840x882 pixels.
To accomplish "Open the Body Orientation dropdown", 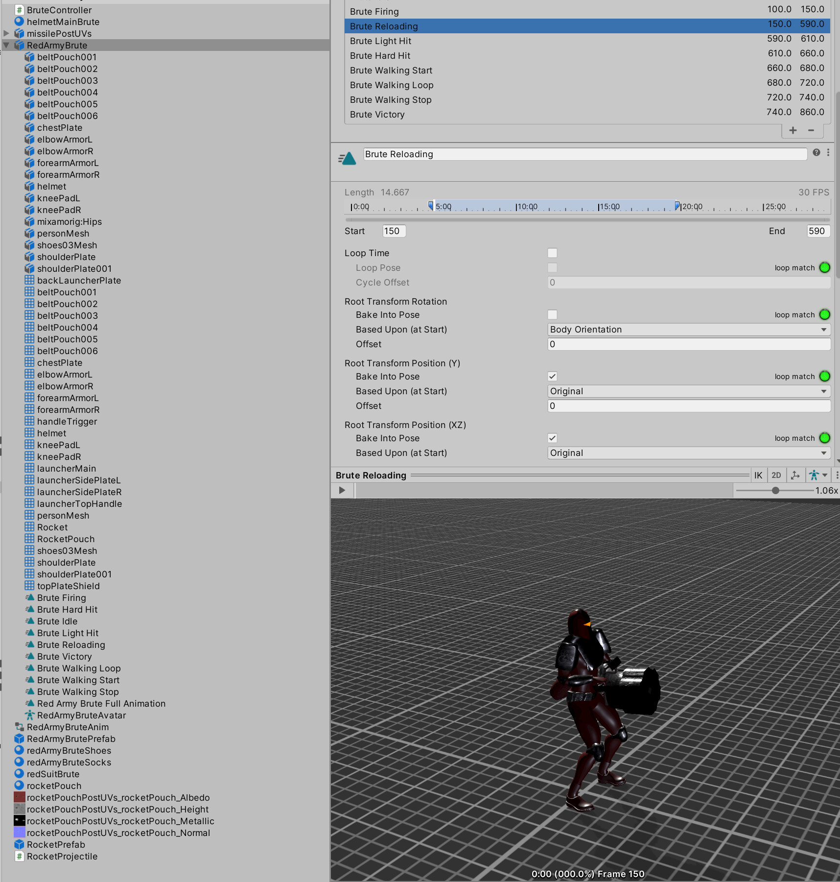I will (688, 329).
